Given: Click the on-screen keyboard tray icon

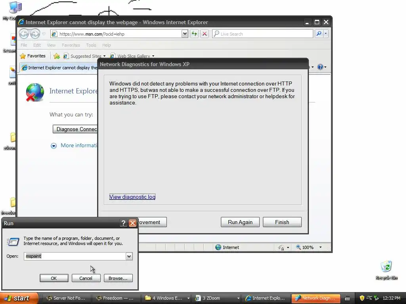Looking at the screenshot, I should (347, 298).
